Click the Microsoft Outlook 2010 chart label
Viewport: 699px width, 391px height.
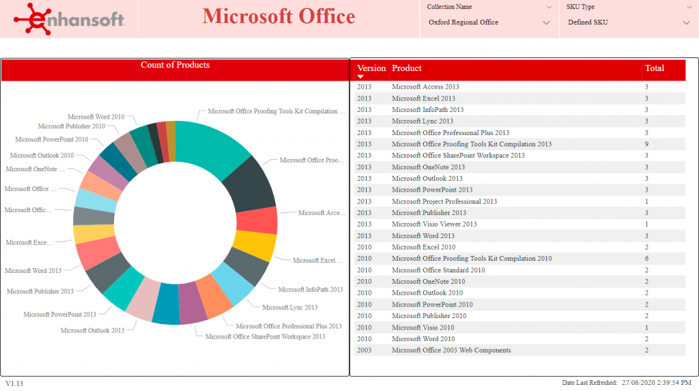coord(42,156)
